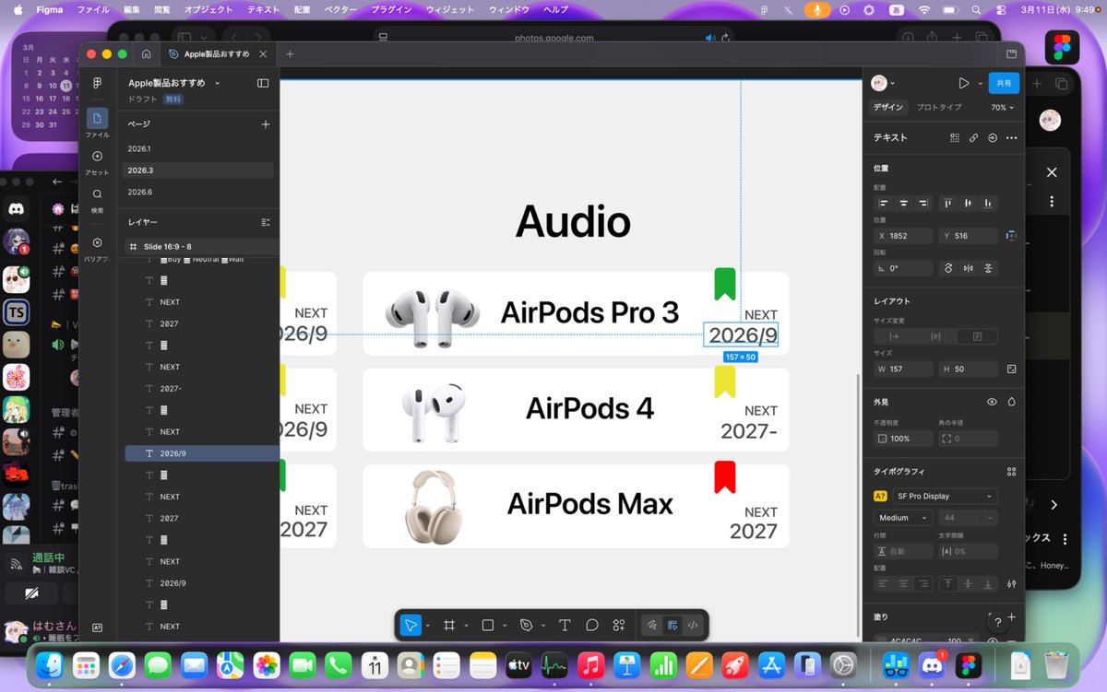The height and width of the screenshot is (692, 1107).
Task: Align left in the 配置 position row
Action: click(x=884, y=203)
